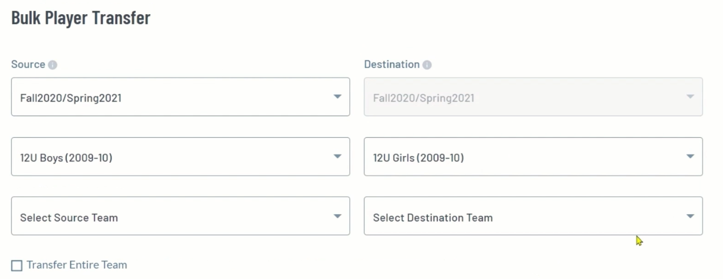Click the info icon beside Source
This screenshot has width=723, height=279.
(x=53, y=65)
